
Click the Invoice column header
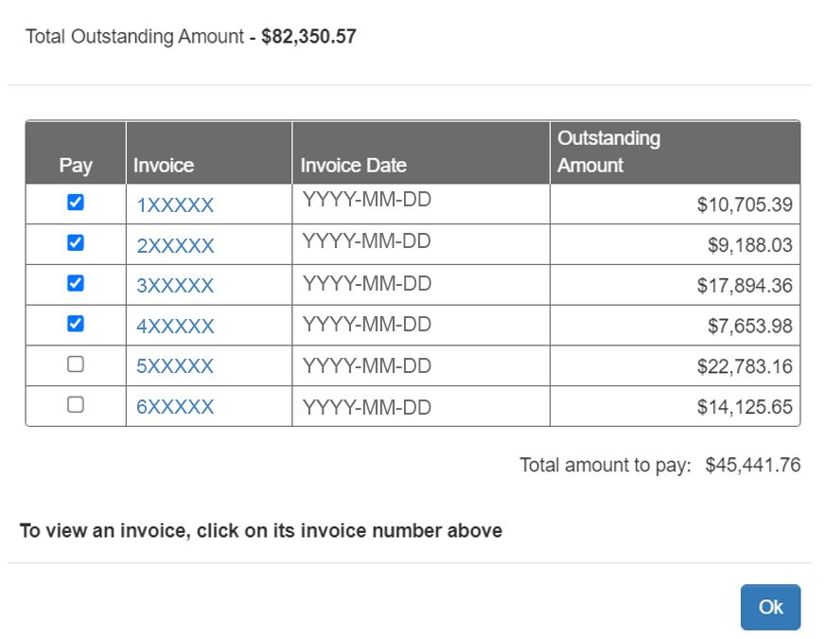[163, 164]
